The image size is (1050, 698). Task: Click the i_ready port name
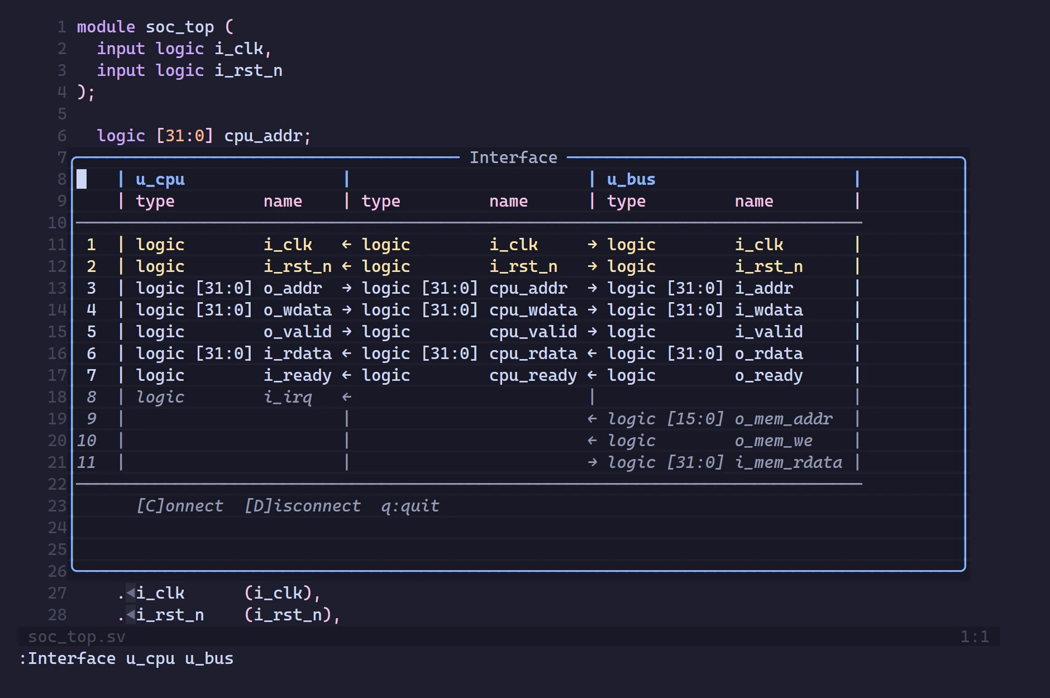(x=298, y=375)
